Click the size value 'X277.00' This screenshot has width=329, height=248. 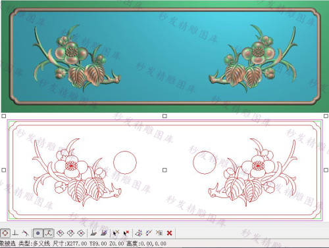76,243
